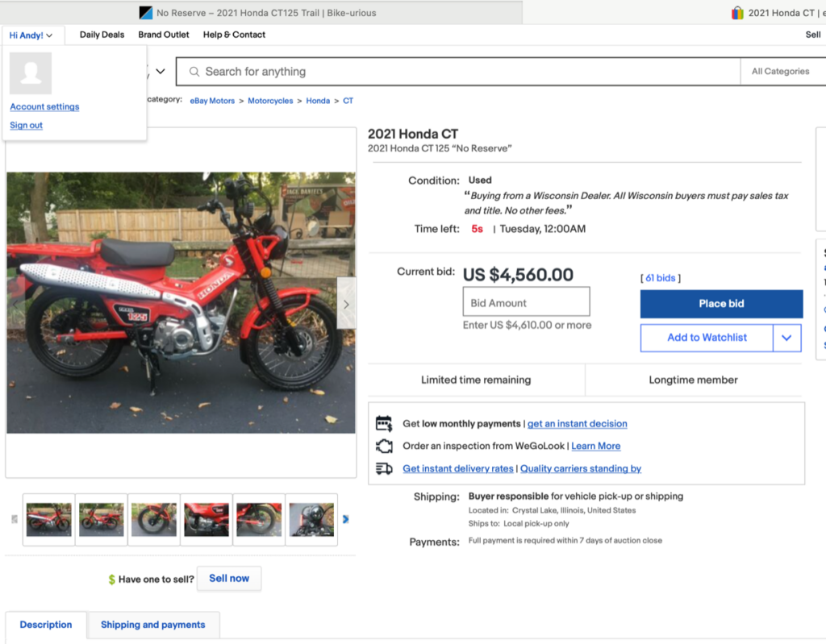This screenshot has height=644, width=826.
Task: Open Account settings link
Action: tap(45, 106)
